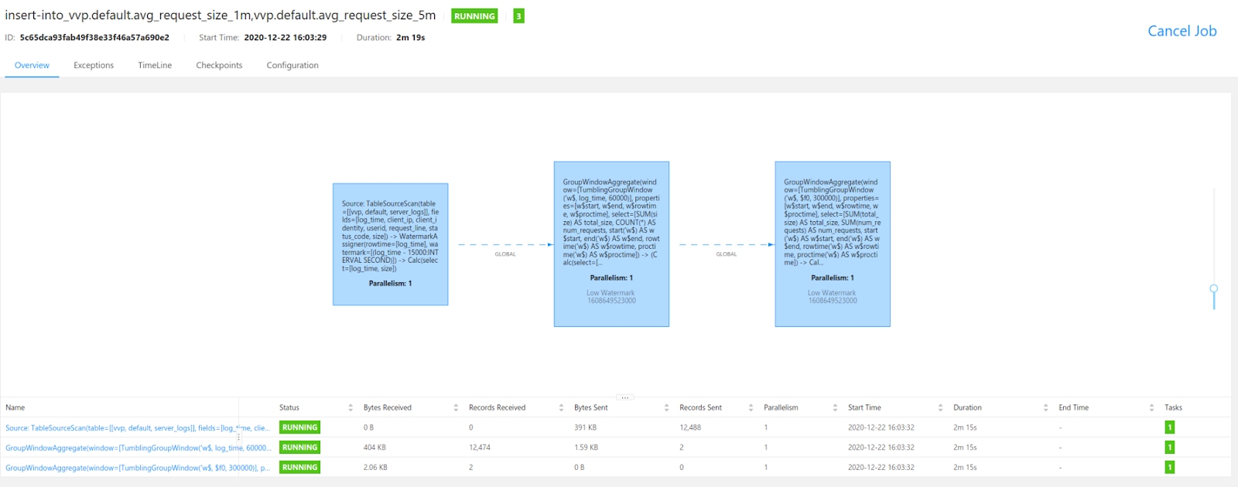Click the Cancel Job link
The height and width of the screenshot is (487, 1238).
pyautogui.click(x=1182, y=31)
